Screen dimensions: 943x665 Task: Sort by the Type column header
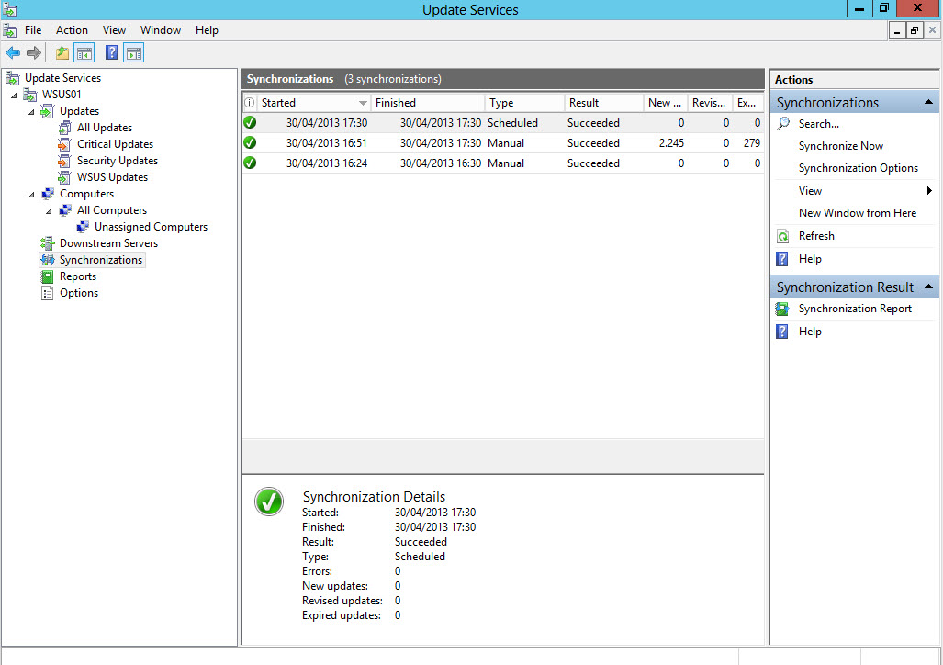[x=524, y=103]
